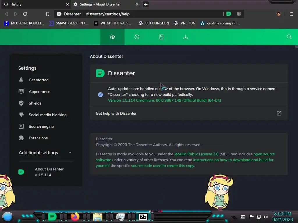Open the Bookmarks icon in green toolbar
The width and height of the screenshot is (298, 223).
161,37
